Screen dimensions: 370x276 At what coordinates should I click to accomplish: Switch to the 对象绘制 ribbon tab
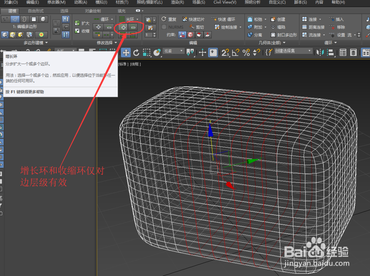pyautogui.click(x=93, y=11)
